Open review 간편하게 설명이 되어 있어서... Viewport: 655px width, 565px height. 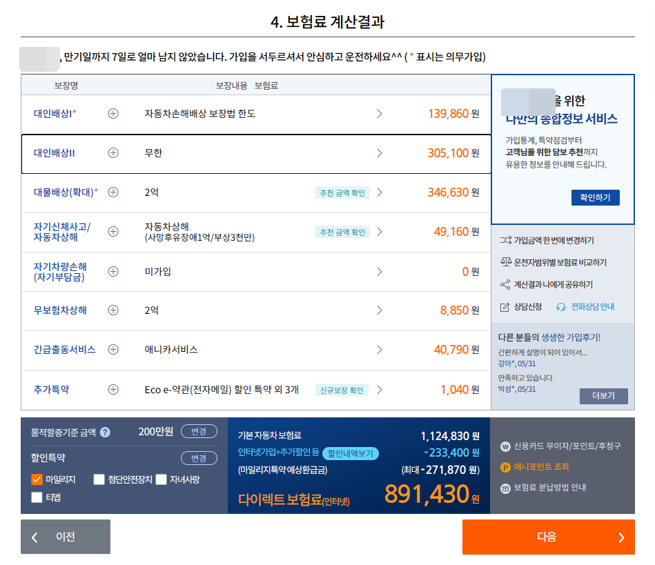(x=542, y=353)
